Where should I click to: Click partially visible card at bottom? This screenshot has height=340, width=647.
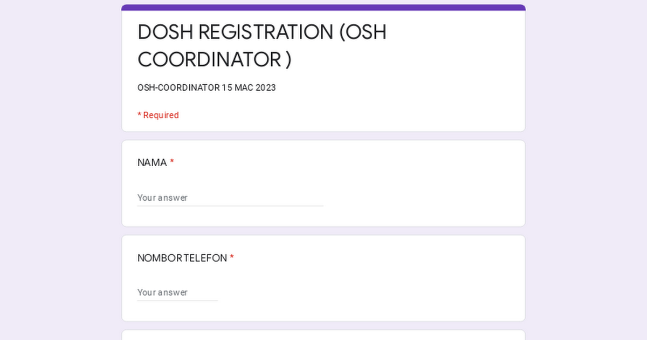click(323, 335)
